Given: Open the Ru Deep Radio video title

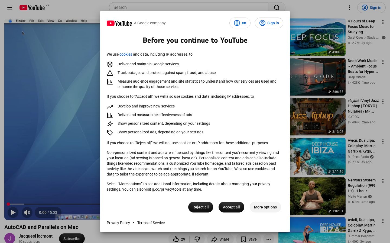Looking at the screenshot, I should 362,146.
